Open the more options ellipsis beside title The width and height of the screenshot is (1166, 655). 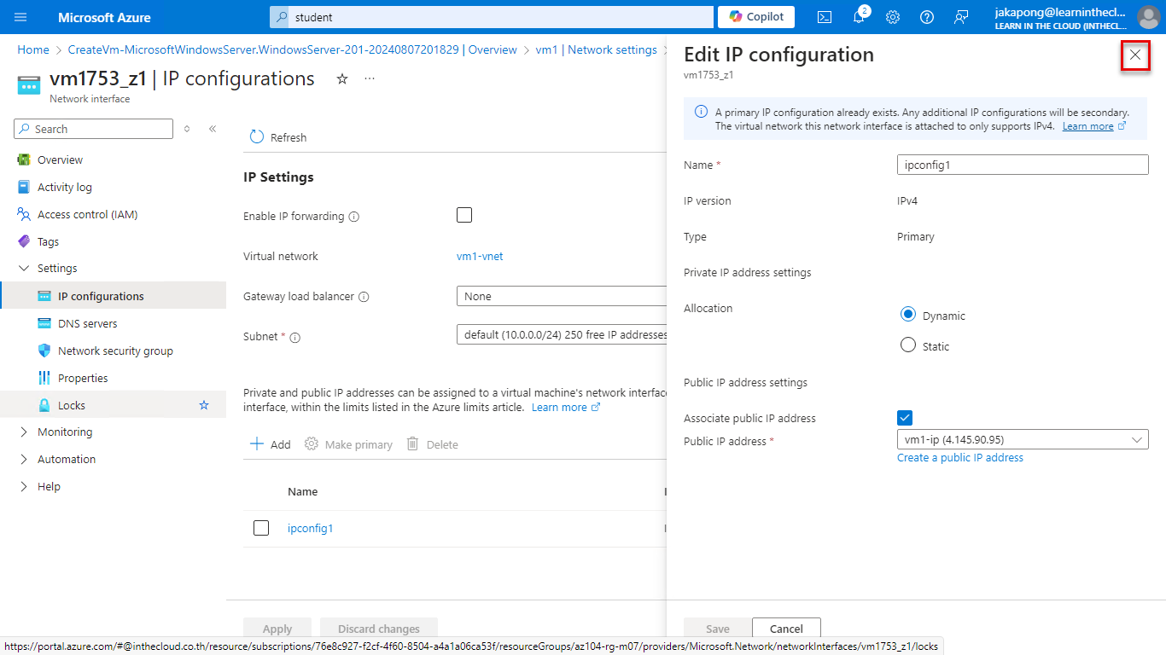pyautogui.click(x=370, y=78)
